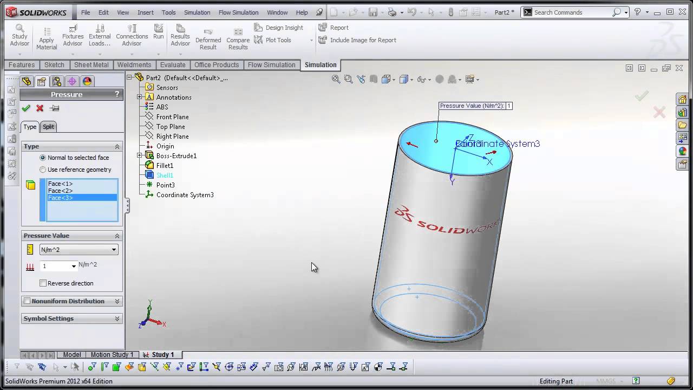Enable Nonuniform Distribution checkbox

27,301
